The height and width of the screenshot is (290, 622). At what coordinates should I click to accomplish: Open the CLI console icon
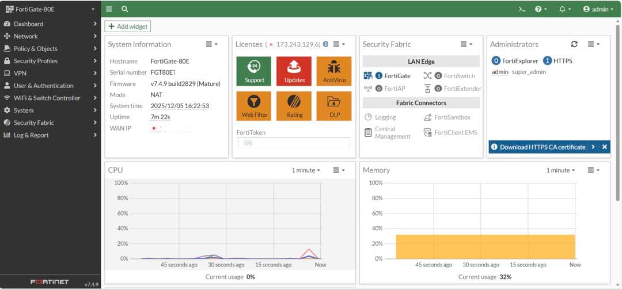(522, 9)
